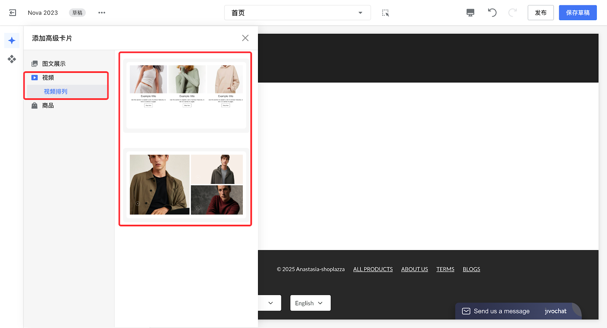The width and height of the screenshot is (607, 328).
Task: Open the 商品 category
Action: point(48,106)
